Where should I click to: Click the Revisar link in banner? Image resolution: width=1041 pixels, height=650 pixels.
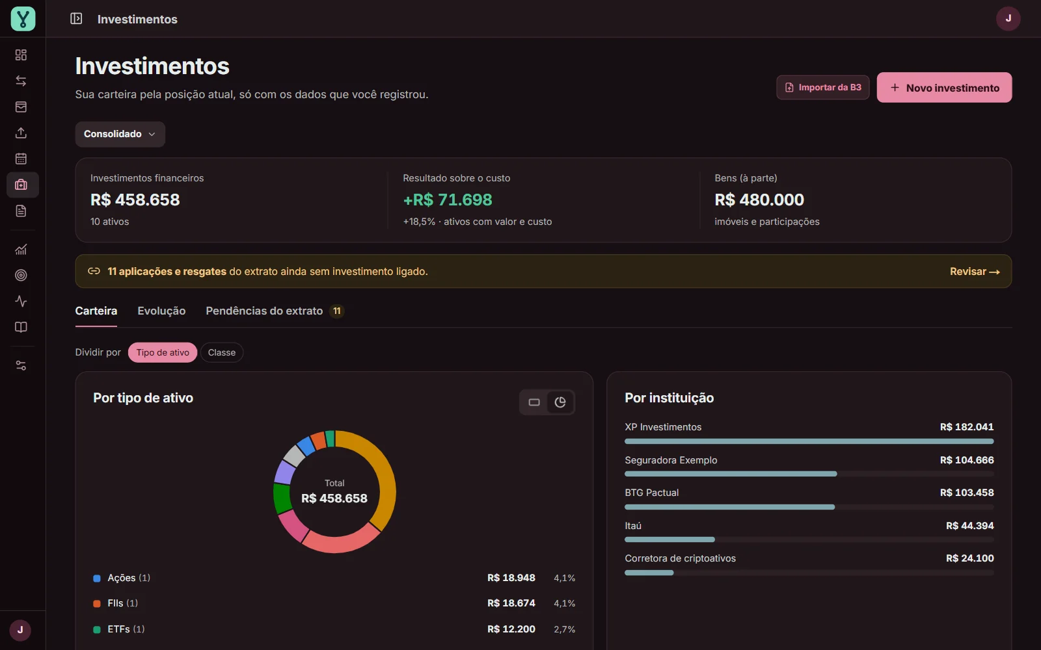975,272
